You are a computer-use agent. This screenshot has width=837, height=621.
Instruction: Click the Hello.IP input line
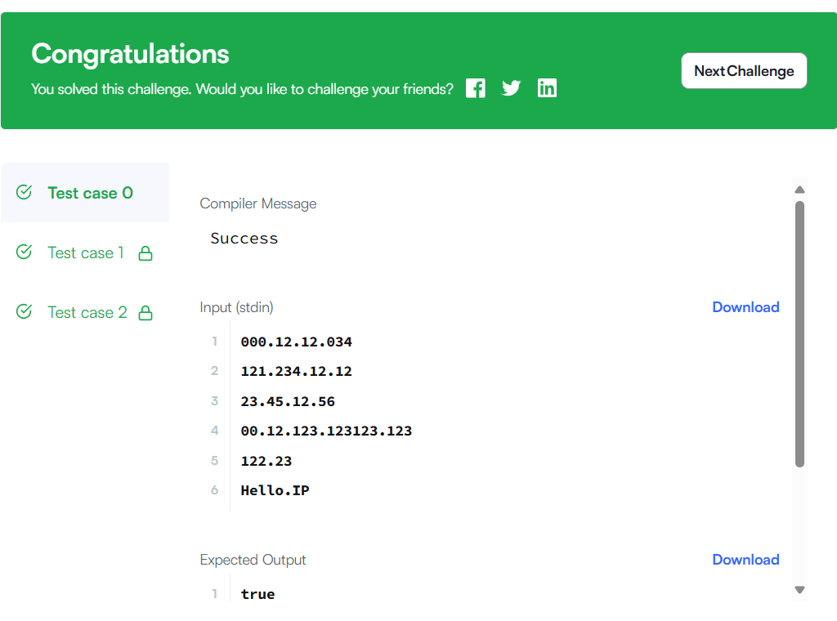tap(275, 491)
